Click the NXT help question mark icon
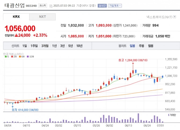180x130 pixels. coord(175,17)
